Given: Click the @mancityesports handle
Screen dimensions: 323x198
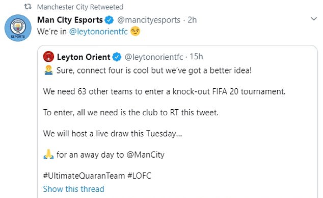Looking at the screenshot, I should (149, 20).
